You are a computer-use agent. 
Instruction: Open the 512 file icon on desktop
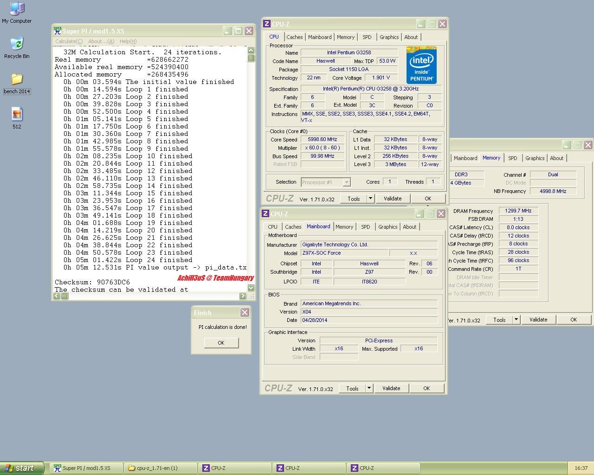coord(17,115)
